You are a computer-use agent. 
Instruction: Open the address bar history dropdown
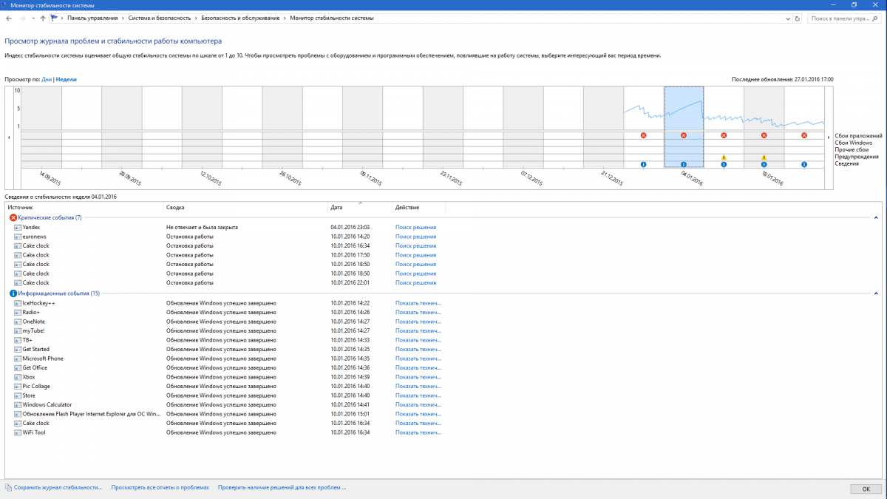786,17
